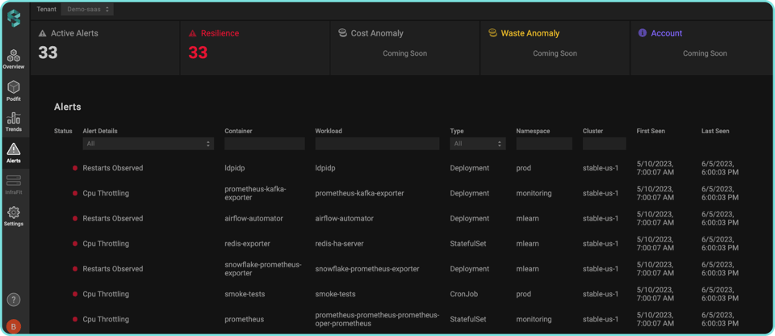Click the CronJob type cell
The height and width of the screenshot is (336, 775).
coord(464,294)
